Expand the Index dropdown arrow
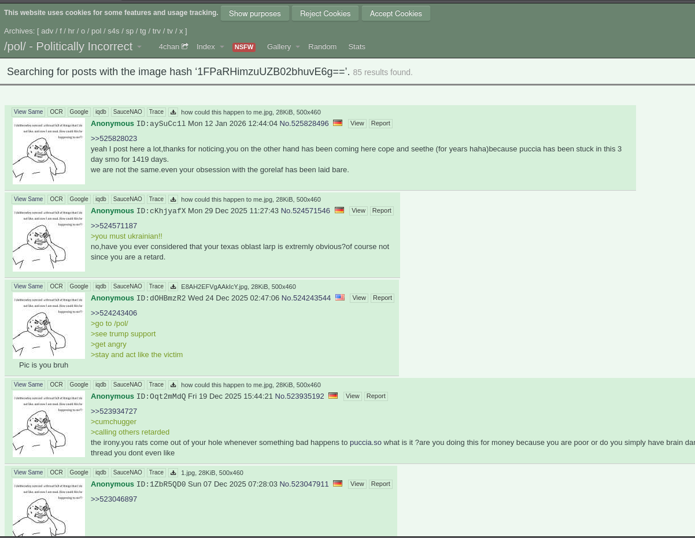695x538 pixels. (221, 47)
